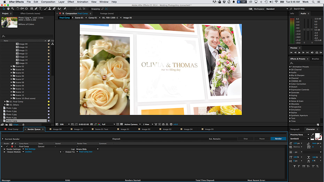Select the Zoom magnifier tool

13,9
